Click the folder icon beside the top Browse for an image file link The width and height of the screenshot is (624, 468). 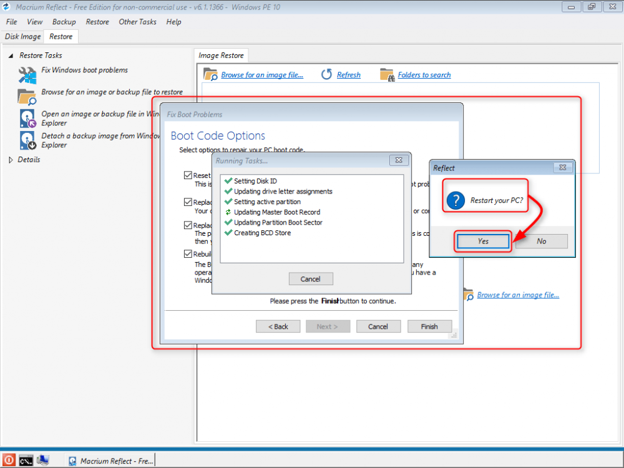(210, 74)
